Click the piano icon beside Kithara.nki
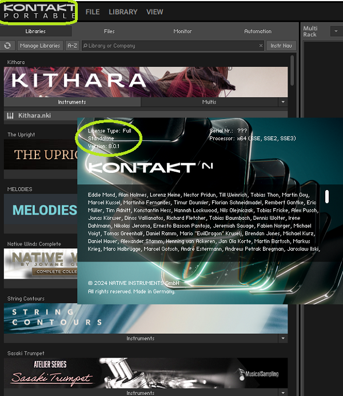343x396 pixels. click(x=10, y=116)
